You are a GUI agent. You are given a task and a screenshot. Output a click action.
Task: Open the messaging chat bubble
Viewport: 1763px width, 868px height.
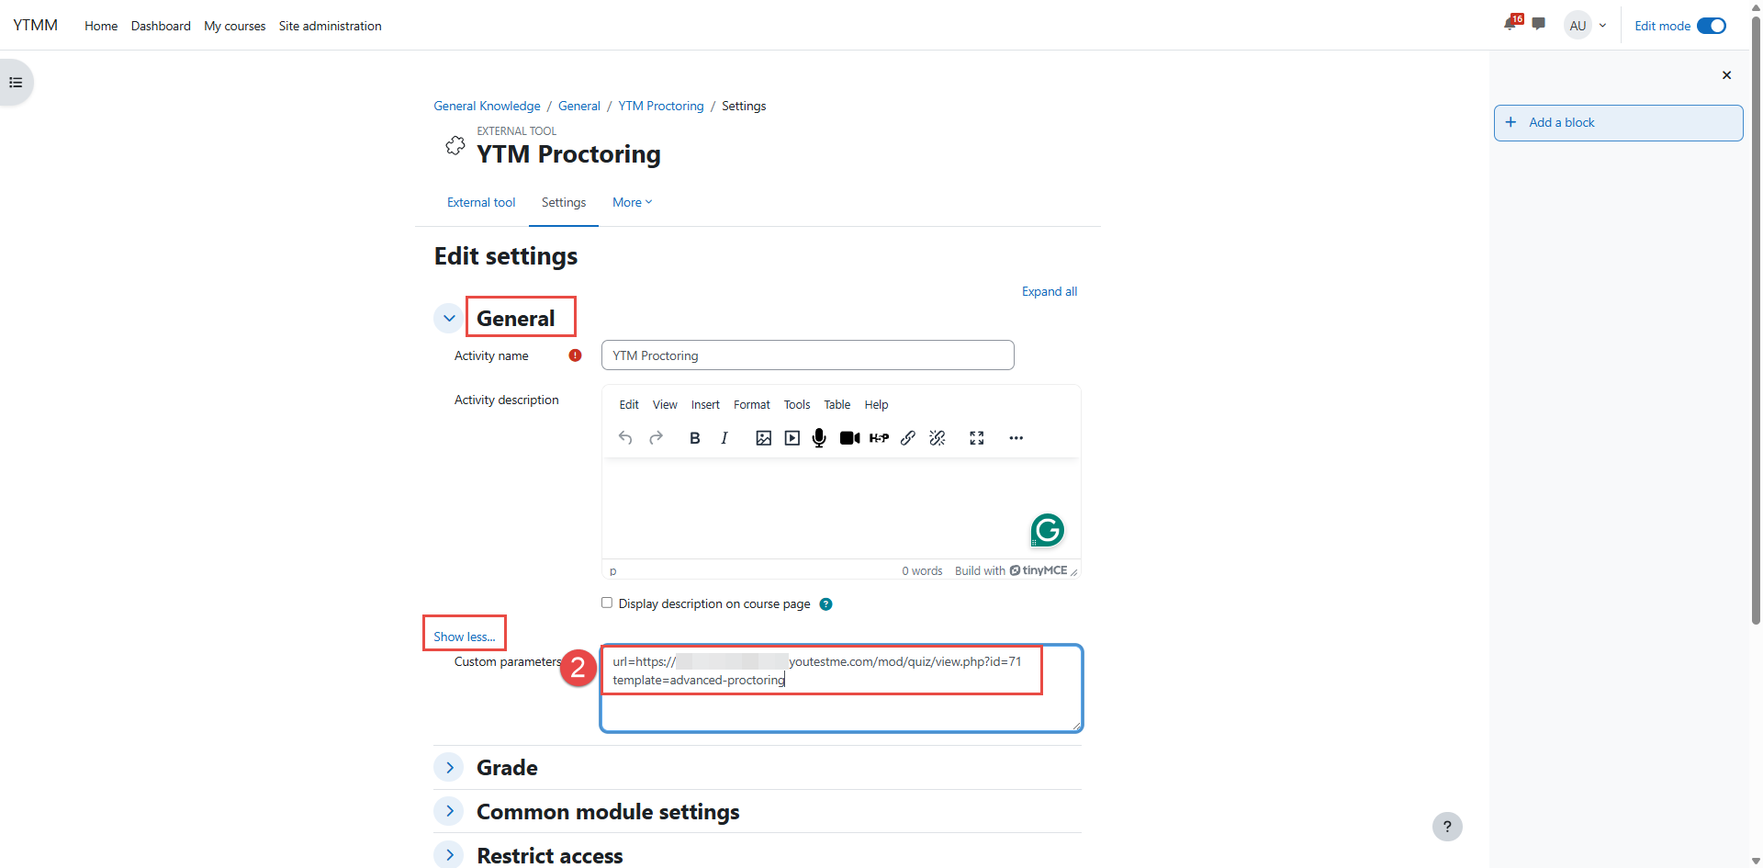click(x=1539, y=25)
